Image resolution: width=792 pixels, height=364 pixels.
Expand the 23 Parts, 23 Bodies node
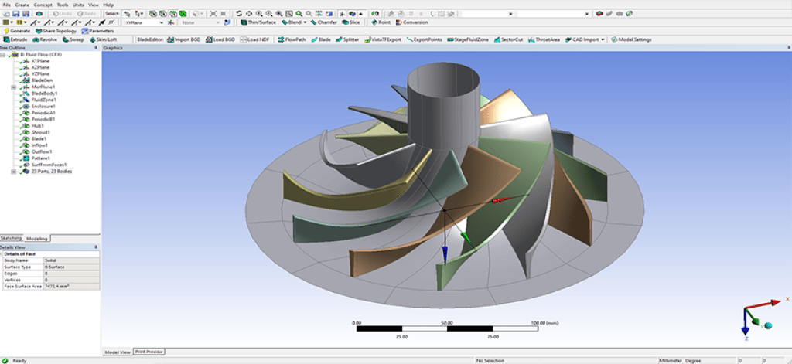point(13,172)
